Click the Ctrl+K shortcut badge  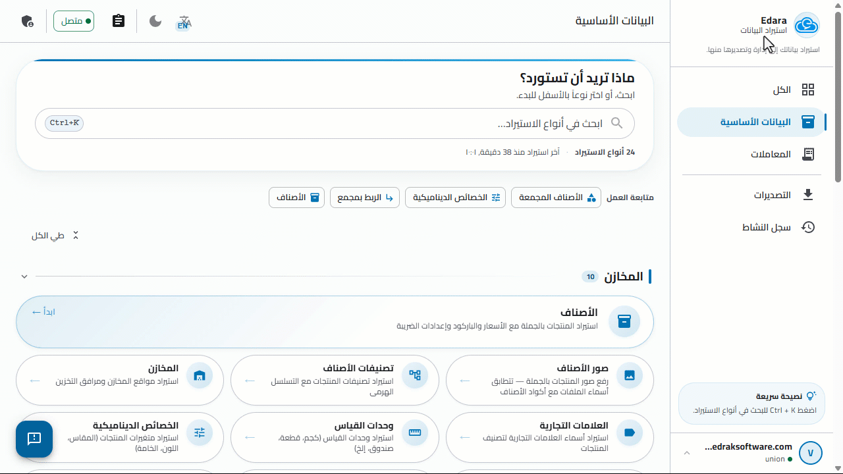[65, 123]
